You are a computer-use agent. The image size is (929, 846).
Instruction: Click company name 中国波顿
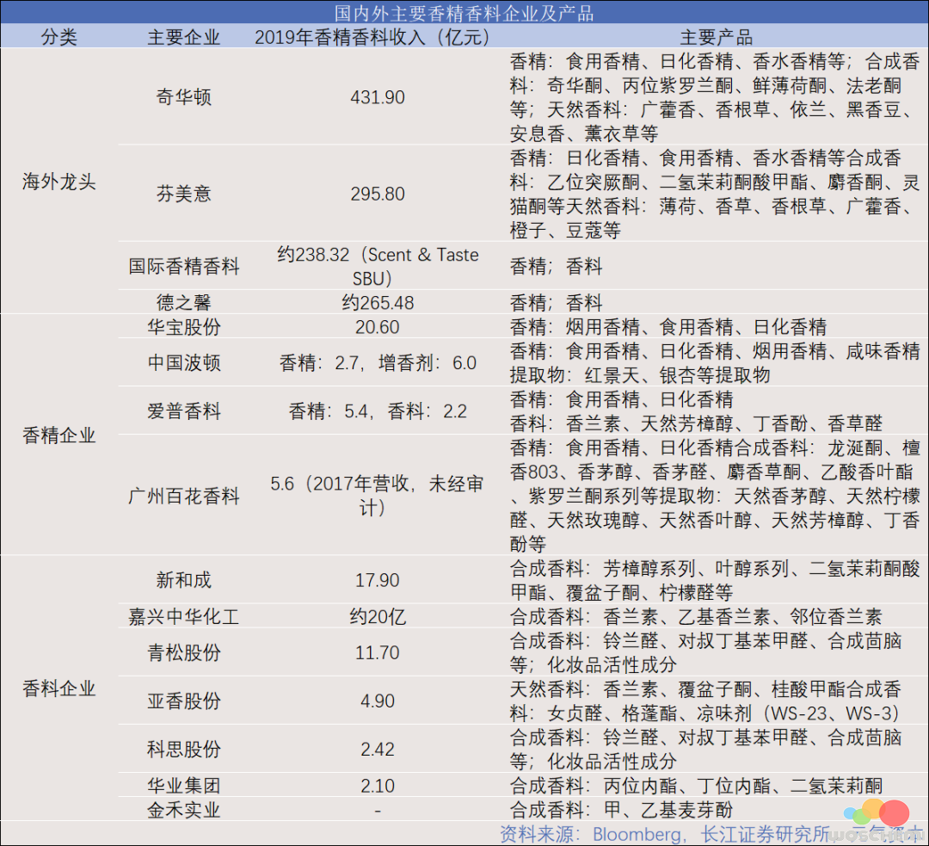[x=184, y=363]
